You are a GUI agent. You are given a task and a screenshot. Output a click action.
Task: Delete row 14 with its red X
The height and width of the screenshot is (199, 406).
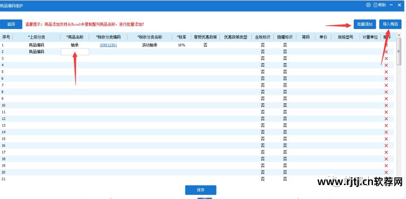click(x=386, y=132)
